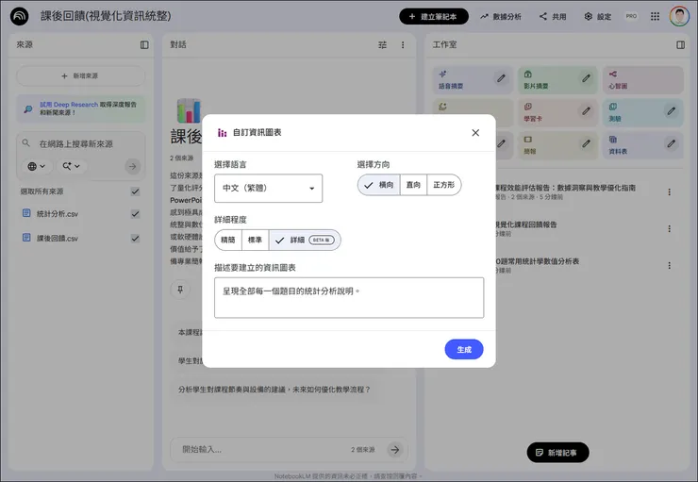Open the 對話 panel more options menu
This screenshot has width=698, height=482.
click(403, 45)
